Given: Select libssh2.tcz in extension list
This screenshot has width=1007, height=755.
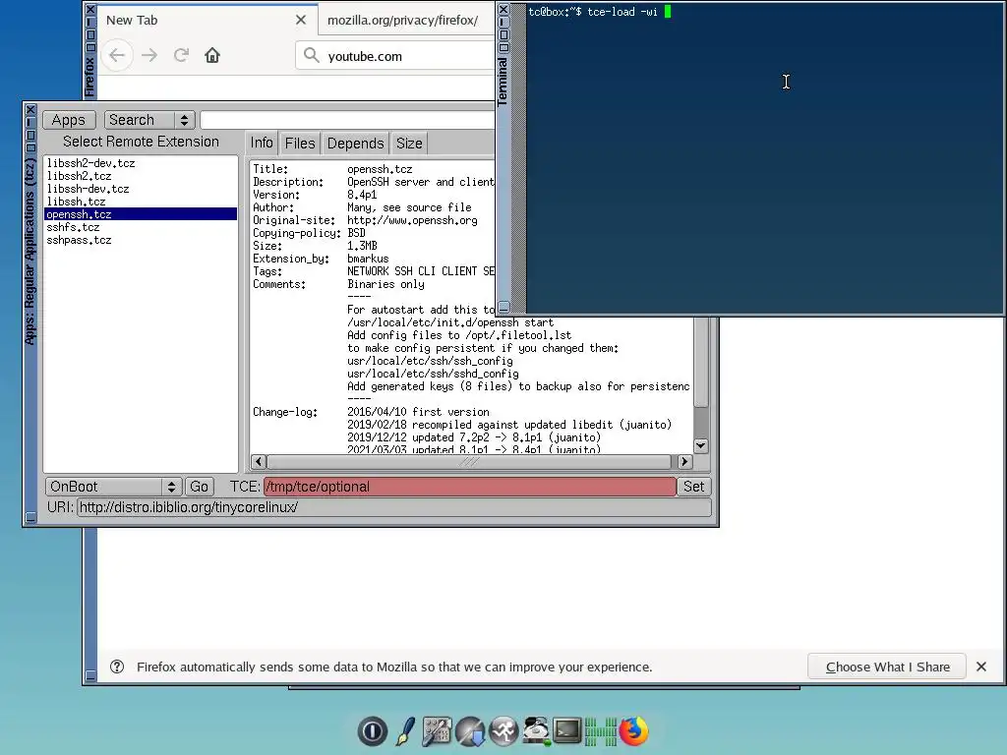Looking at the screenshot, I should tap(141, 176).
